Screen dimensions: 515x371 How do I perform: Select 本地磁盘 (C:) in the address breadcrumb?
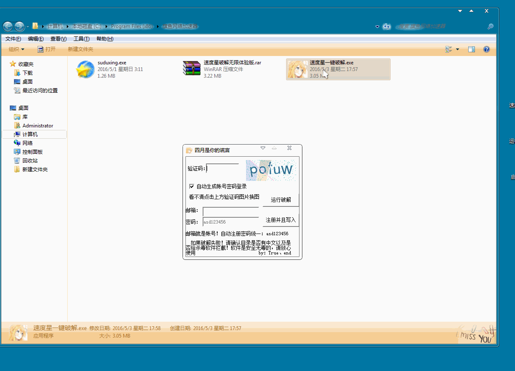point(87,26)
